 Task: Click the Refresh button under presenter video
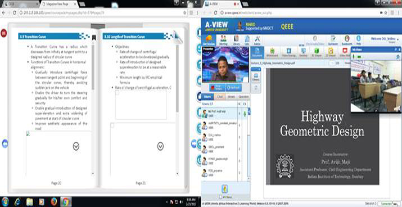(233, 87)
